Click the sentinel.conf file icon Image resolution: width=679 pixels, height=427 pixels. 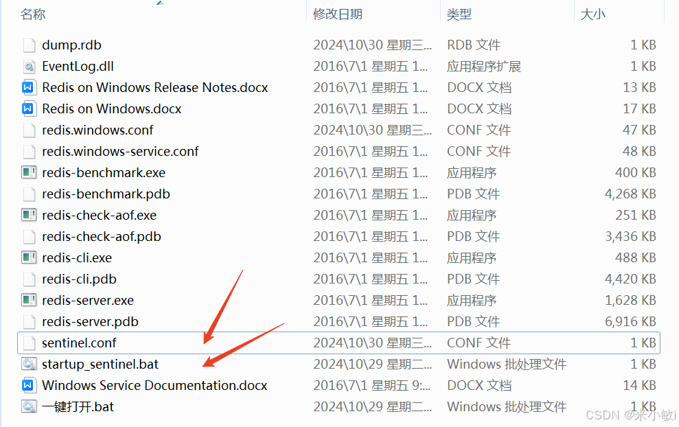[x=29, y=343]
